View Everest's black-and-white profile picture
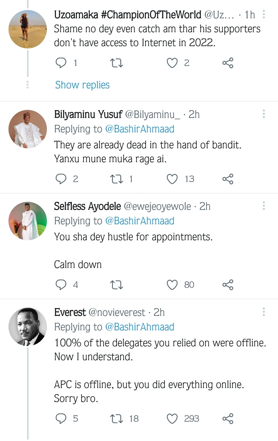The height and width of the screenshot is (441, 278). click(x=28, y=327)
